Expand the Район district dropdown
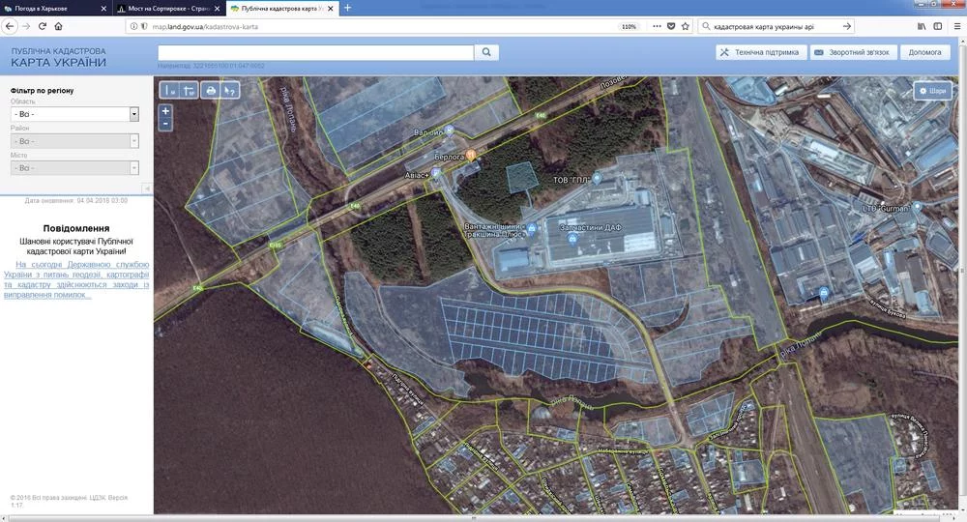Image resolution: width=967 pixels, height=522 pixels. point(74,141)
